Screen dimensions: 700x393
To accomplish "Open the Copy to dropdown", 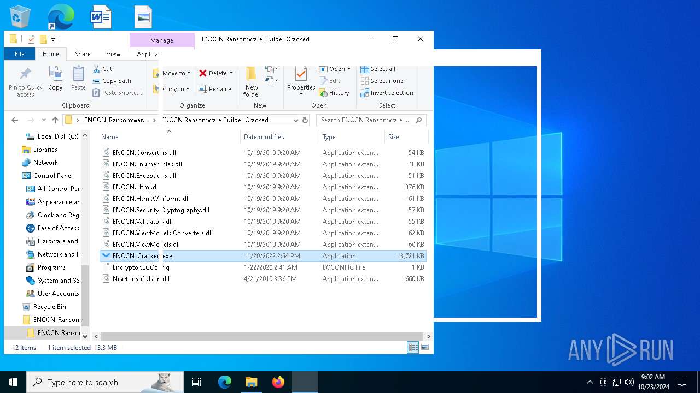I will (x=176, y=89).
